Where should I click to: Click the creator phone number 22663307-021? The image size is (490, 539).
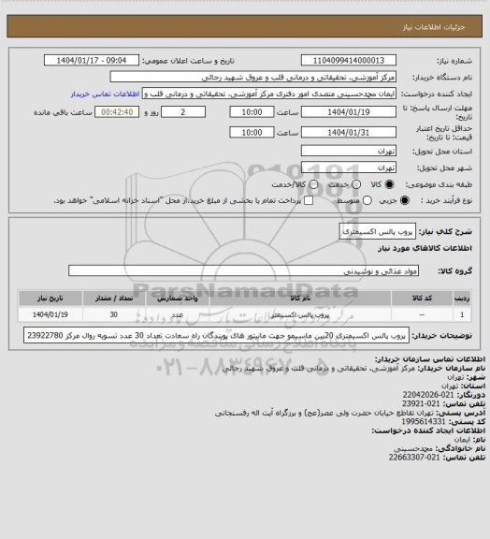coord(414,458)
